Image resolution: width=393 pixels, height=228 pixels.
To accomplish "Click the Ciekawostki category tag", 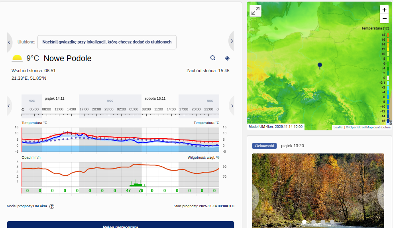I will pos(264,146).
